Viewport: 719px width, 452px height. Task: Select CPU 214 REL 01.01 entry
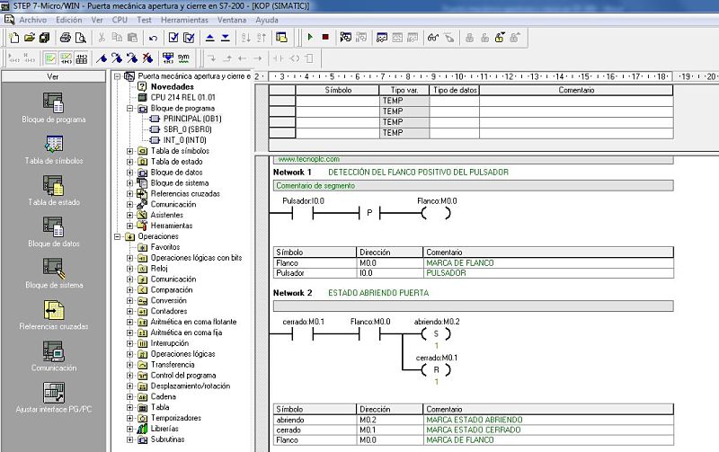pyautogui.click(x=183, y=97)
